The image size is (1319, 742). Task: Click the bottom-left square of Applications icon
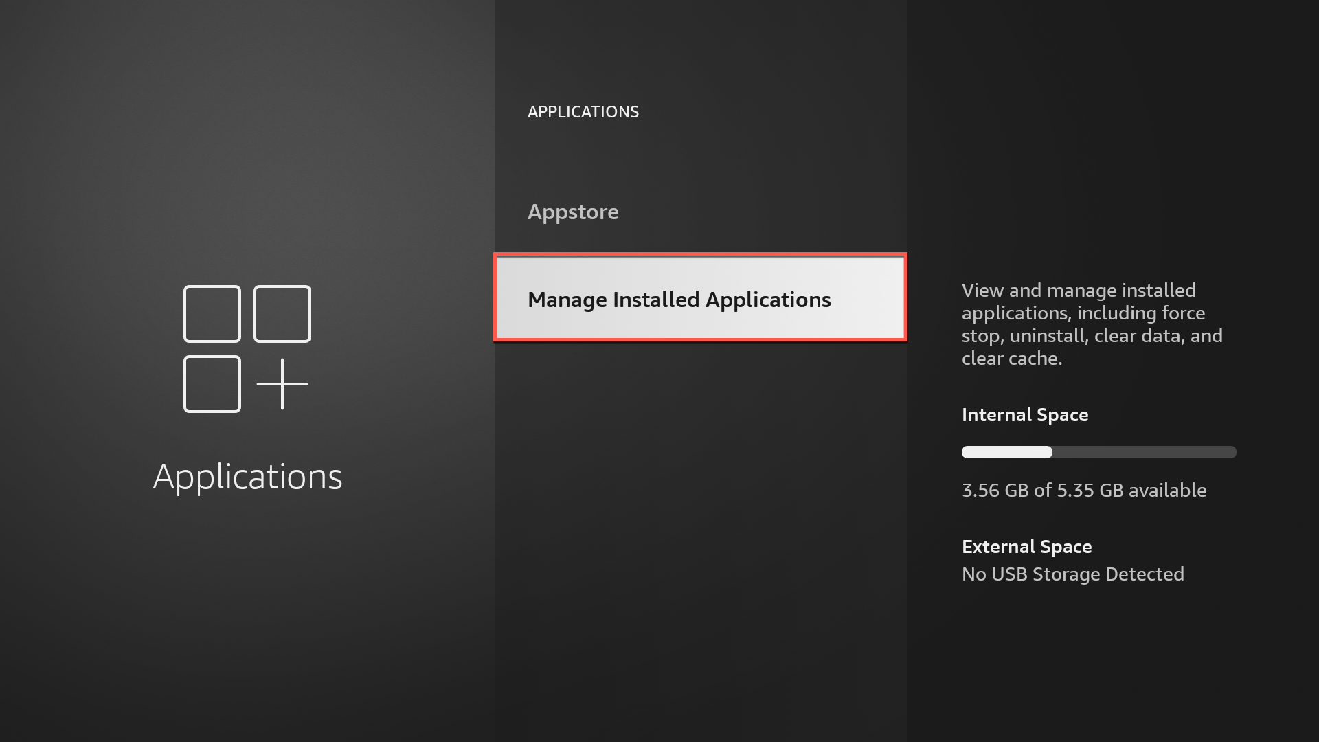(x=212, y=384)
